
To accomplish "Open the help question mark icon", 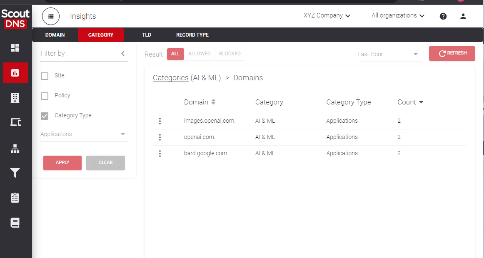I will click(x=443, y=16).
